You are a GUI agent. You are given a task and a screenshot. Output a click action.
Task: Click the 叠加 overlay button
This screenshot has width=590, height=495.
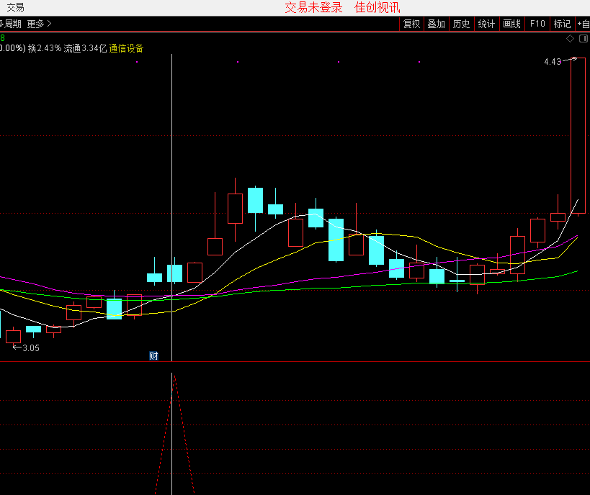pyautogui.click(x=436, y=24)
